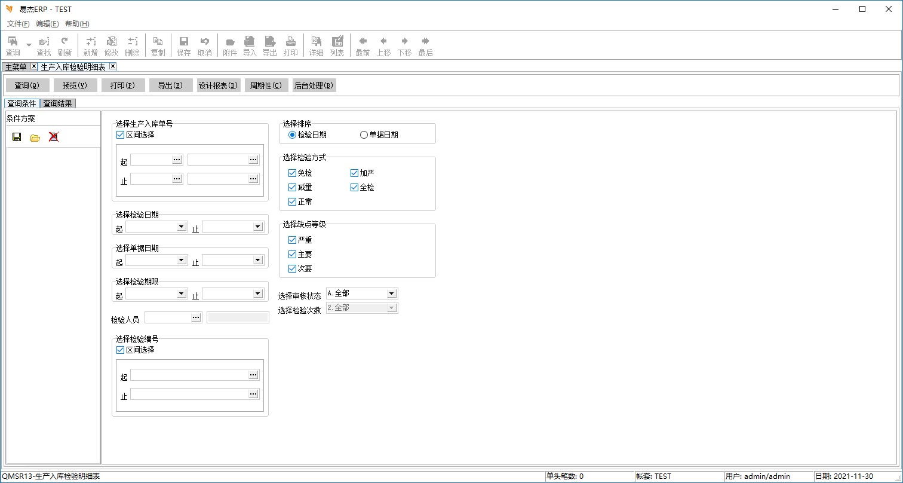The height and width of the screenshot is (483, 903).
Task: Click the save condition scheme floppy icon
Action: click(x=17, y=137)
